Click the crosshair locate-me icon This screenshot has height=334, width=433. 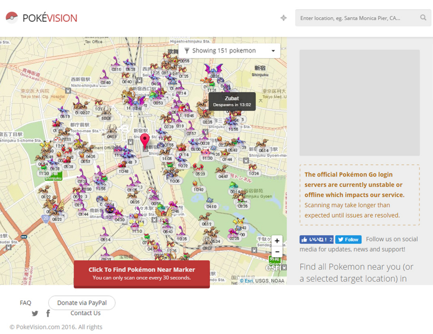(284, 18)
